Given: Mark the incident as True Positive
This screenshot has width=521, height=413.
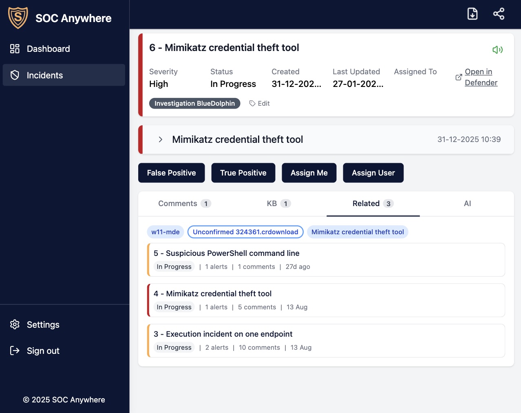Looking at the screenshot, I should click(x=243, y=173).
